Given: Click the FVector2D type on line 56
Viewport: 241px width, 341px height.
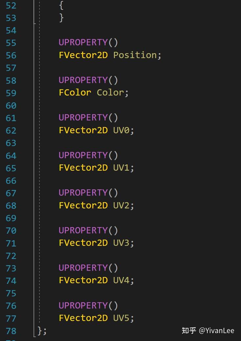Looking at the screenshot, I should (83, 55).
